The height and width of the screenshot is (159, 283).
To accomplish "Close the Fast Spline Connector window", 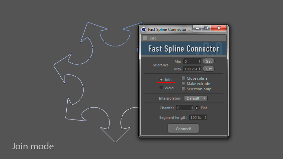I will point(219,28).
